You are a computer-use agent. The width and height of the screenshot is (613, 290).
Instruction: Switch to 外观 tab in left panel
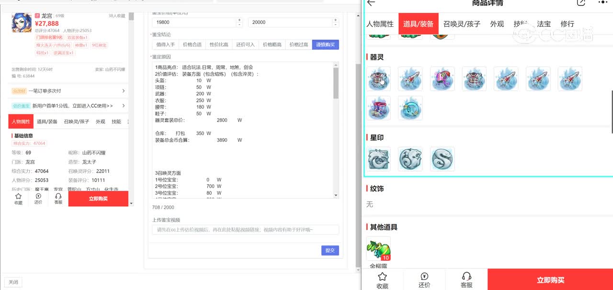(100, 122)
